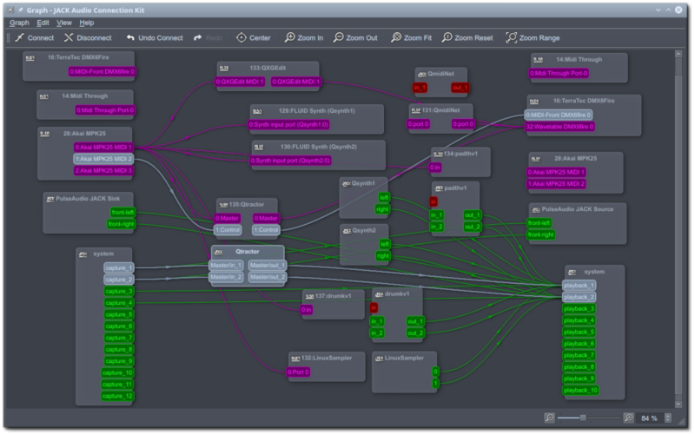This screenshot has width=695, height=435.
Task: Select the capture_1 port on system
Action: click(119, 268)
